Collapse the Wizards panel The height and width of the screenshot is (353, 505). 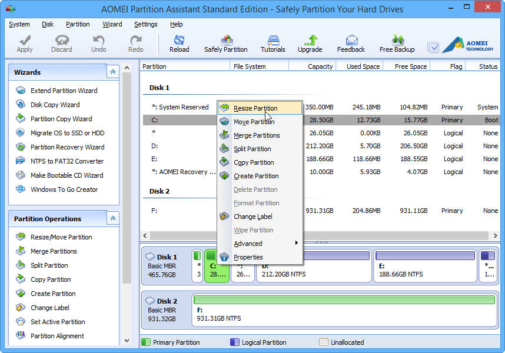click(113, 72)
